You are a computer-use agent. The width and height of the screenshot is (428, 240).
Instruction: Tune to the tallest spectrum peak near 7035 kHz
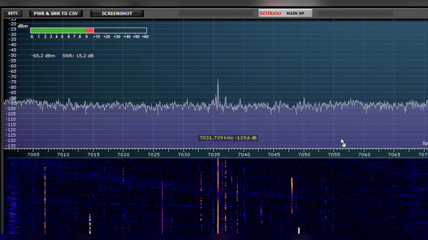click(x=218, y=85)
